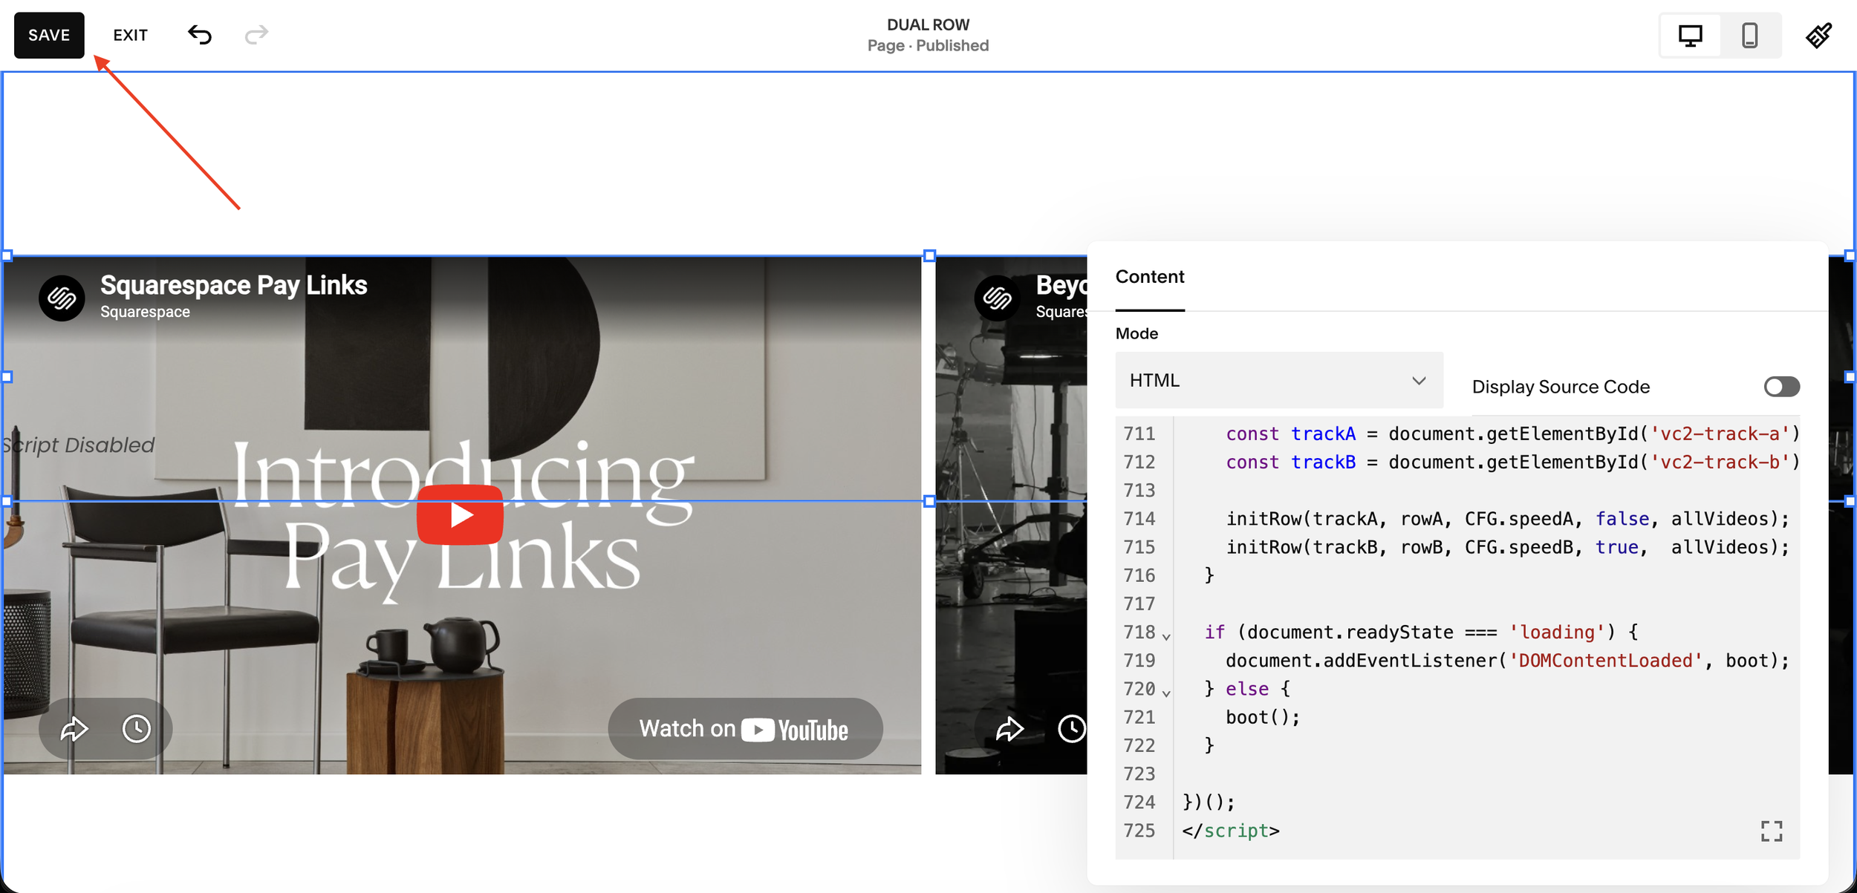This screenshot has width=1857, height=893.
Task: Enable the Display Source Code toggle
Action: (1781, 386)
